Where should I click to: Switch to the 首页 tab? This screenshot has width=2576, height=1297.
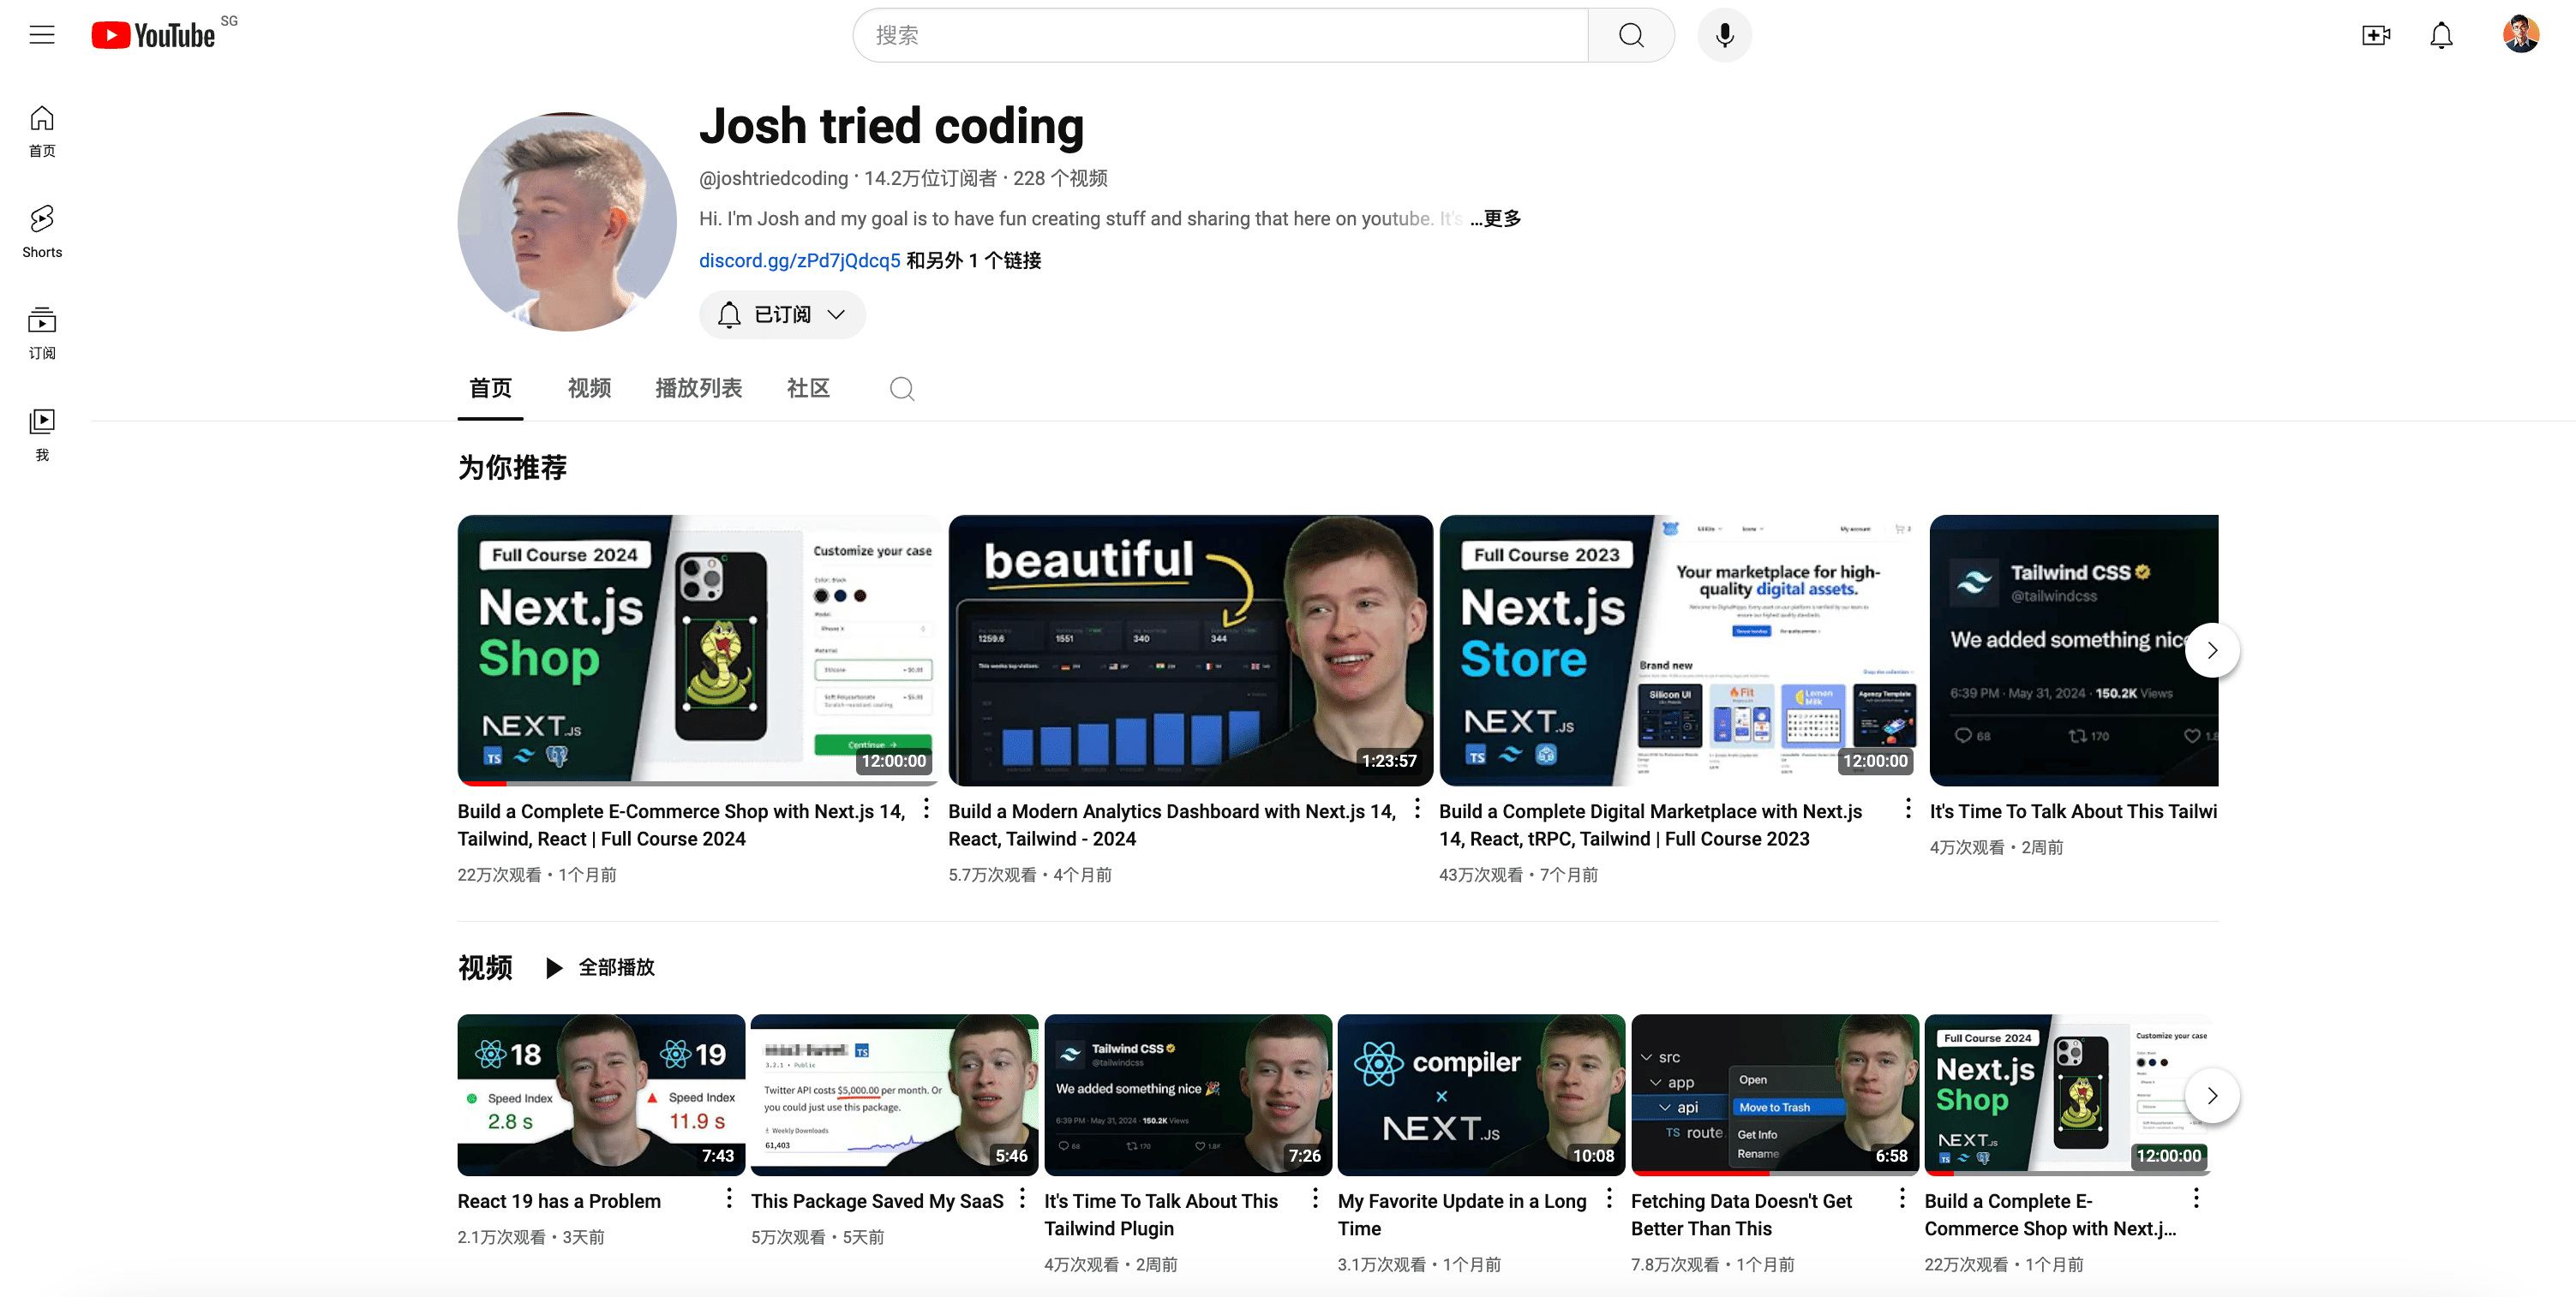[490, 389]
